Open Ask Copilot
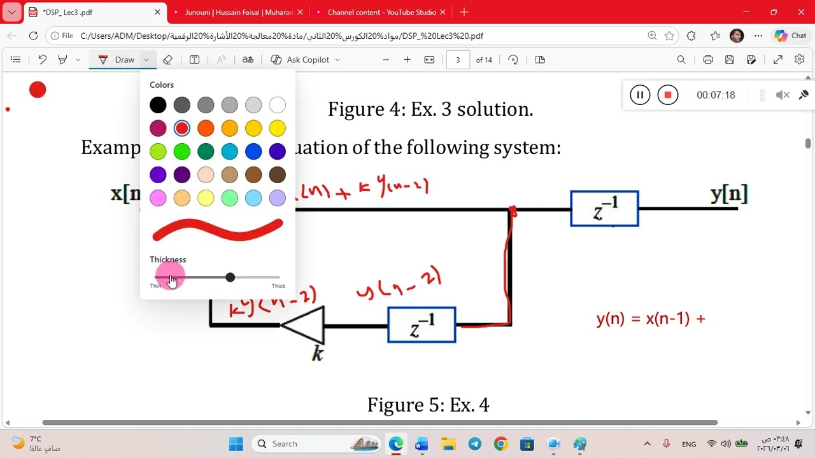This screenshot has width=815, height=458. (x=300, y=60)
